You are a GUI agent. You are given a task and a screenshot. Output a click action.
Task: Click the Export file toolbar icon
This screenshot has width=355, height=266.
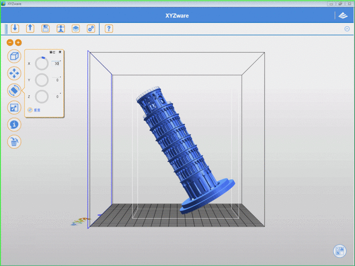click(x=30, y=28)
